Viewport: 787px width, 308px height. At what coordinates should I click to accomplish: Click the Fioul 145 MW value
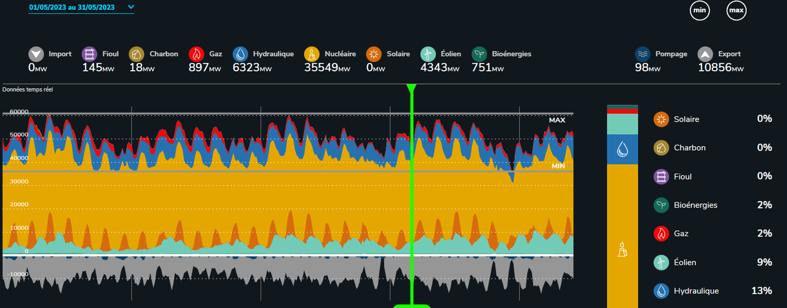[98, 68]
